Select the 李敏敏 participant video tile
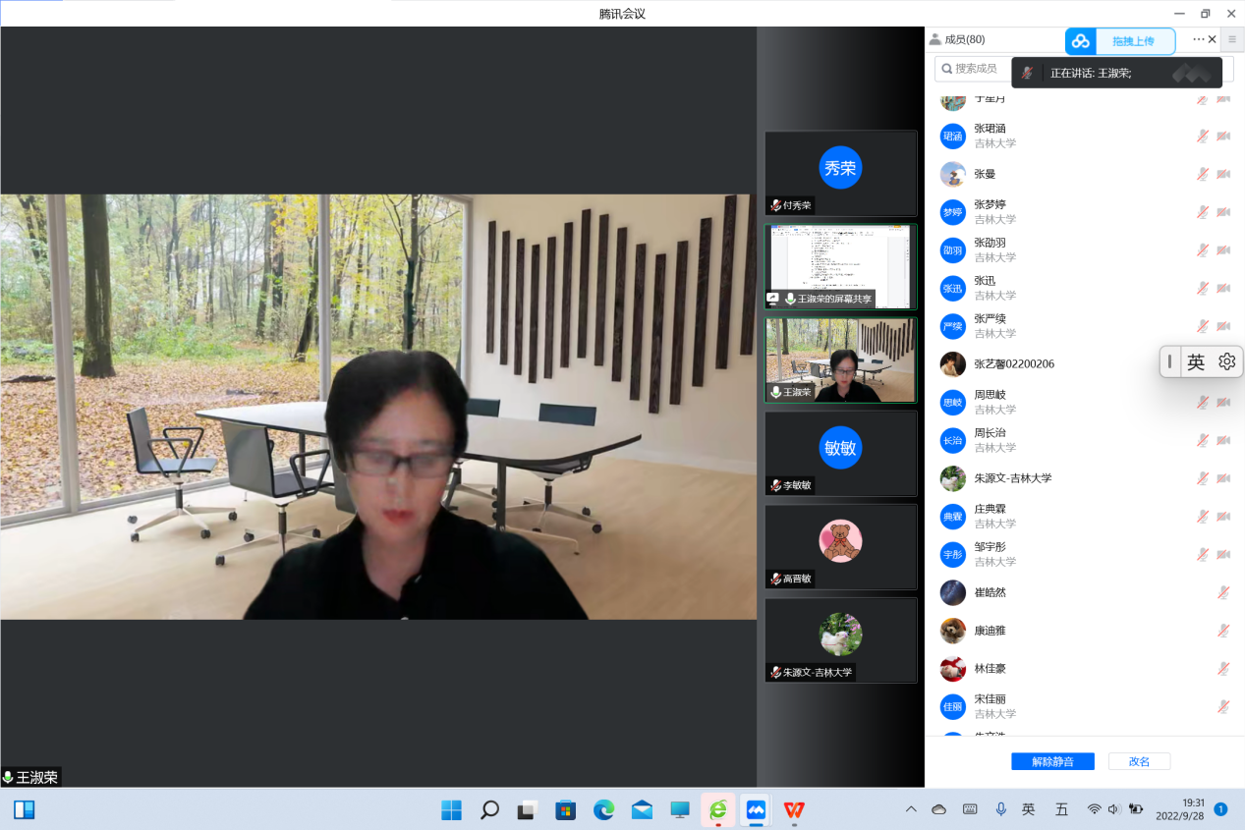Viewport: 1245px width, 830px height. coord(840,453)
